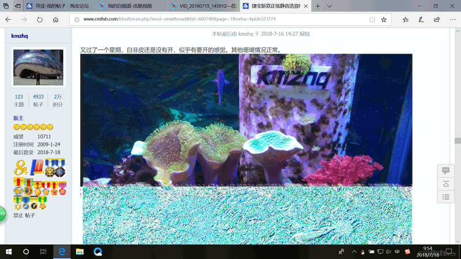This screenshot has height=259, width=461.
Task: Show hidden system tray icons
Action: 354,252
